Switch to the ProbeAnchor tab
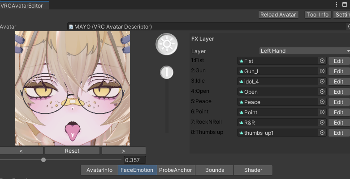350x179 pixels. pos(175,170)
